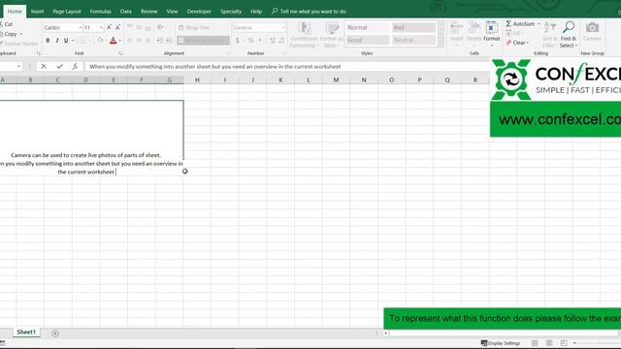The height and width of the screenshot is (349, 621).
Task: Open the AutoSum dropdown arrow
Action: pyautogui.click(x=539, y=24)
